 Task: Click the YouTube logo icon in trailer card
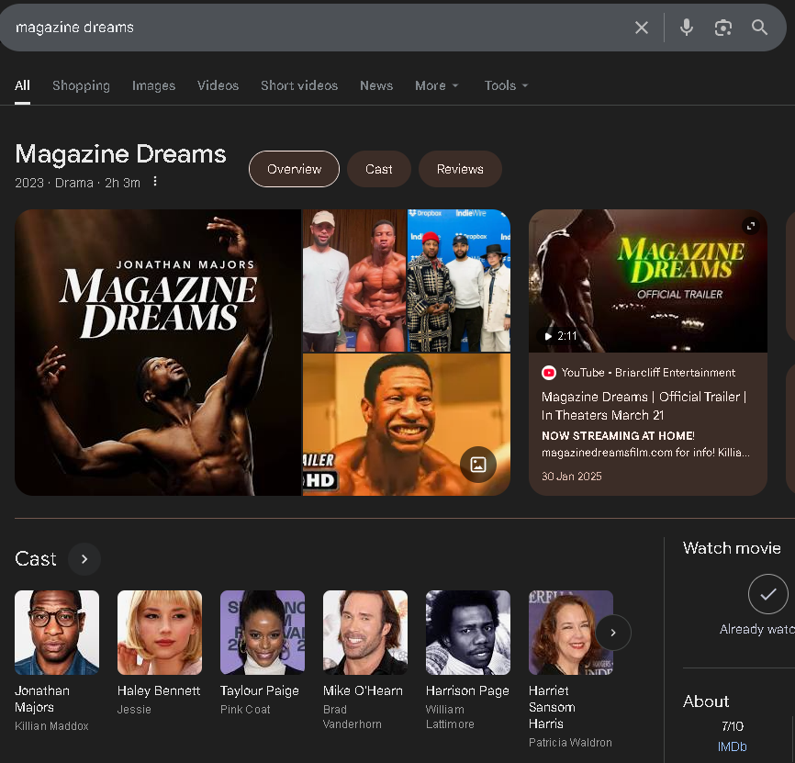(549, 373)
